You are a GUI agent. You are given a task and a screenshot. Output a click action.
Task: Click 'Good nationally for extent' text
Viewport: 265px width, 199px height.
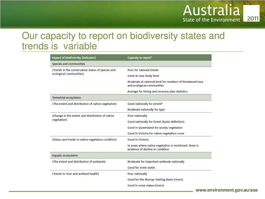tap(145, 104)
